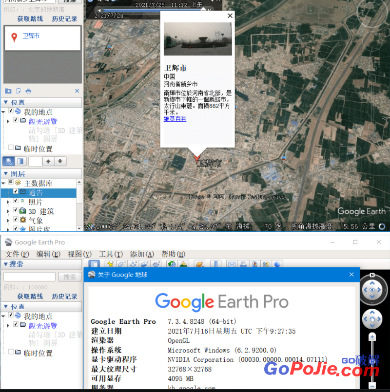
Task: Collapse the 搜索 panel header in lower window
Action: pos(41,264)
